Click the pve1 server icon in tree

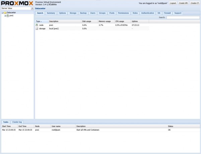tap(8, 16)
